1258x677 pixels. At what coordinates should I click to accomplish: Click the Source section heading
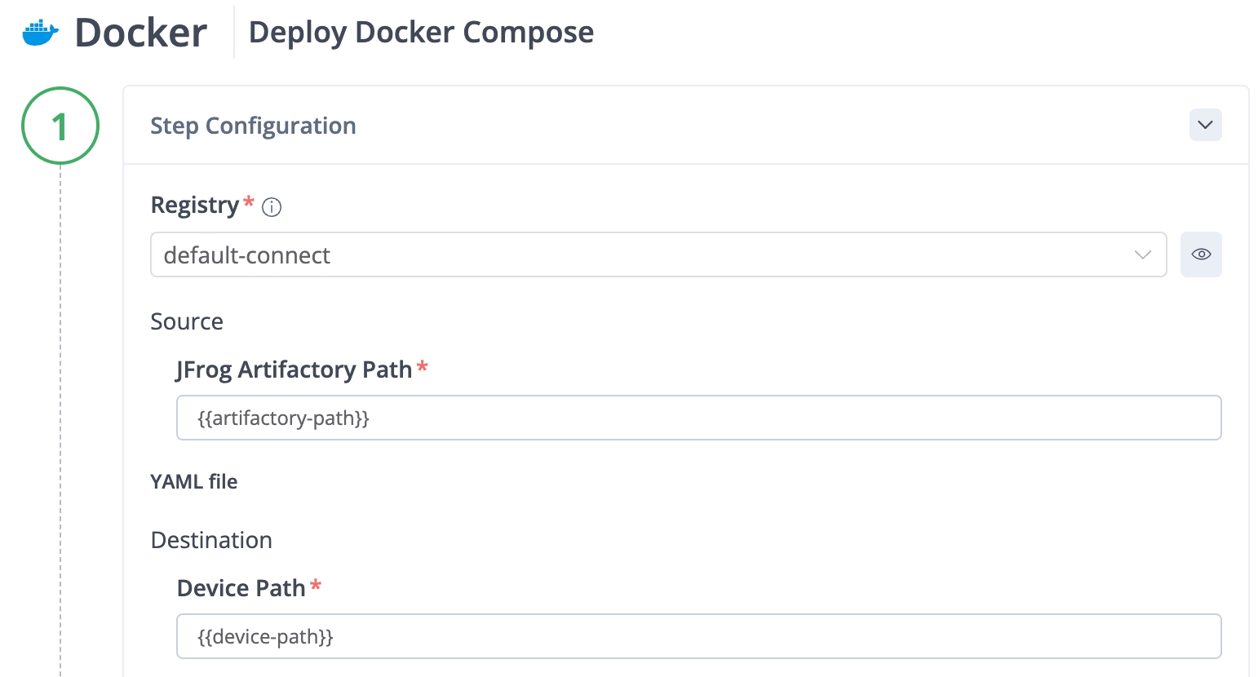tap(187, 321)
